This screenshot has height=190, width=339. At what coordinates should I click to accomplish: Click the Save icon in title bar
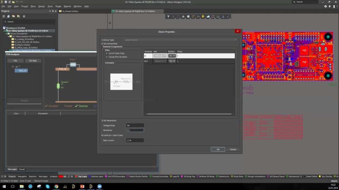pos(6,2)
